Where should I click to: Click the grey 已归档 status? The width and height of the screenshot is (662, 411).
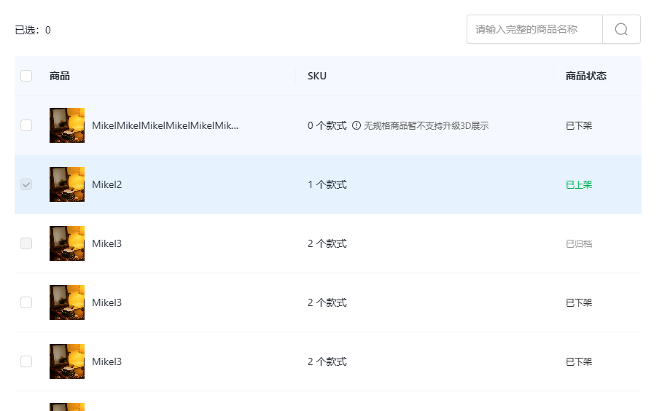pyautogui.click(x=579, y=243)
